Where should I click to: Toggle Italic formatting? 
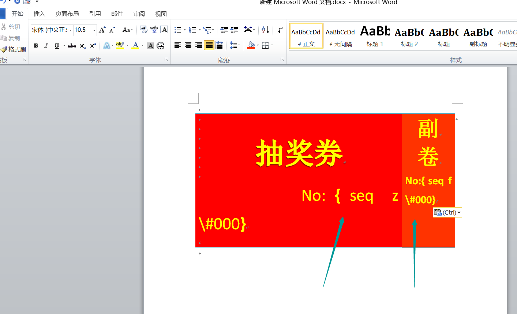[x=46, y=46]
